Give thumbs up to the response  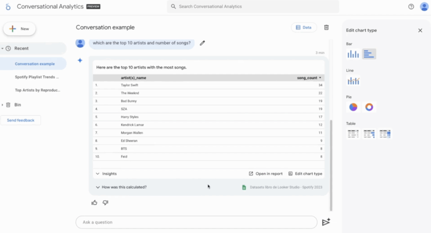pyautogui.click(x=94, y=202)
